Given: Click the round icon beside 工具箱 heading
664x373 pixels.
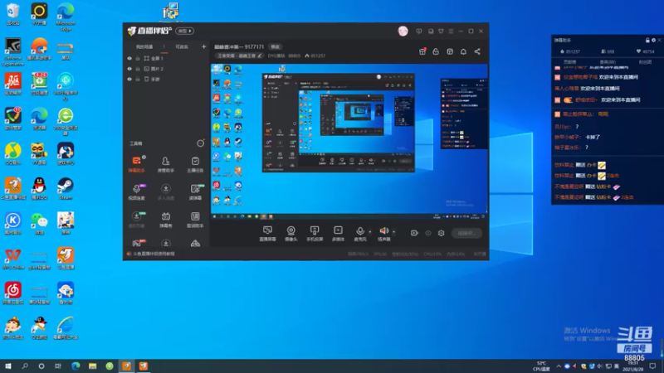Looking at the screenshot, I should click(200, 143).
